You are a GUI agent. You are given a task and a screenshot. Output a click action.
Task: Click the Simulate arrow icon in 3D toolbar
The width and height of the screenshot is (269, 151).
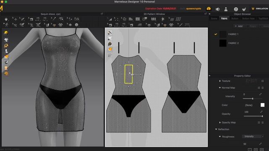6,19
